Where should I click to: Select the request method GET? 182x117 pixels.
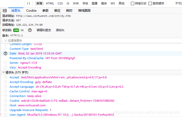[18, 20]
